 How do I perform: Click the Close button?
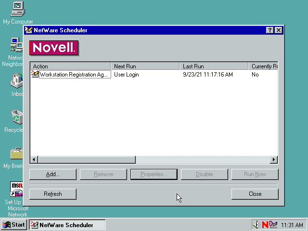coord(255,194)
